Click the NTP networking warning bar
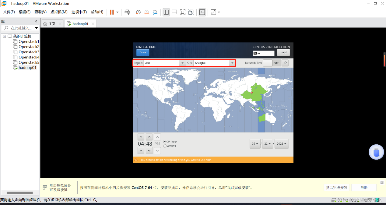386x205 pixels. pos(213,160)
